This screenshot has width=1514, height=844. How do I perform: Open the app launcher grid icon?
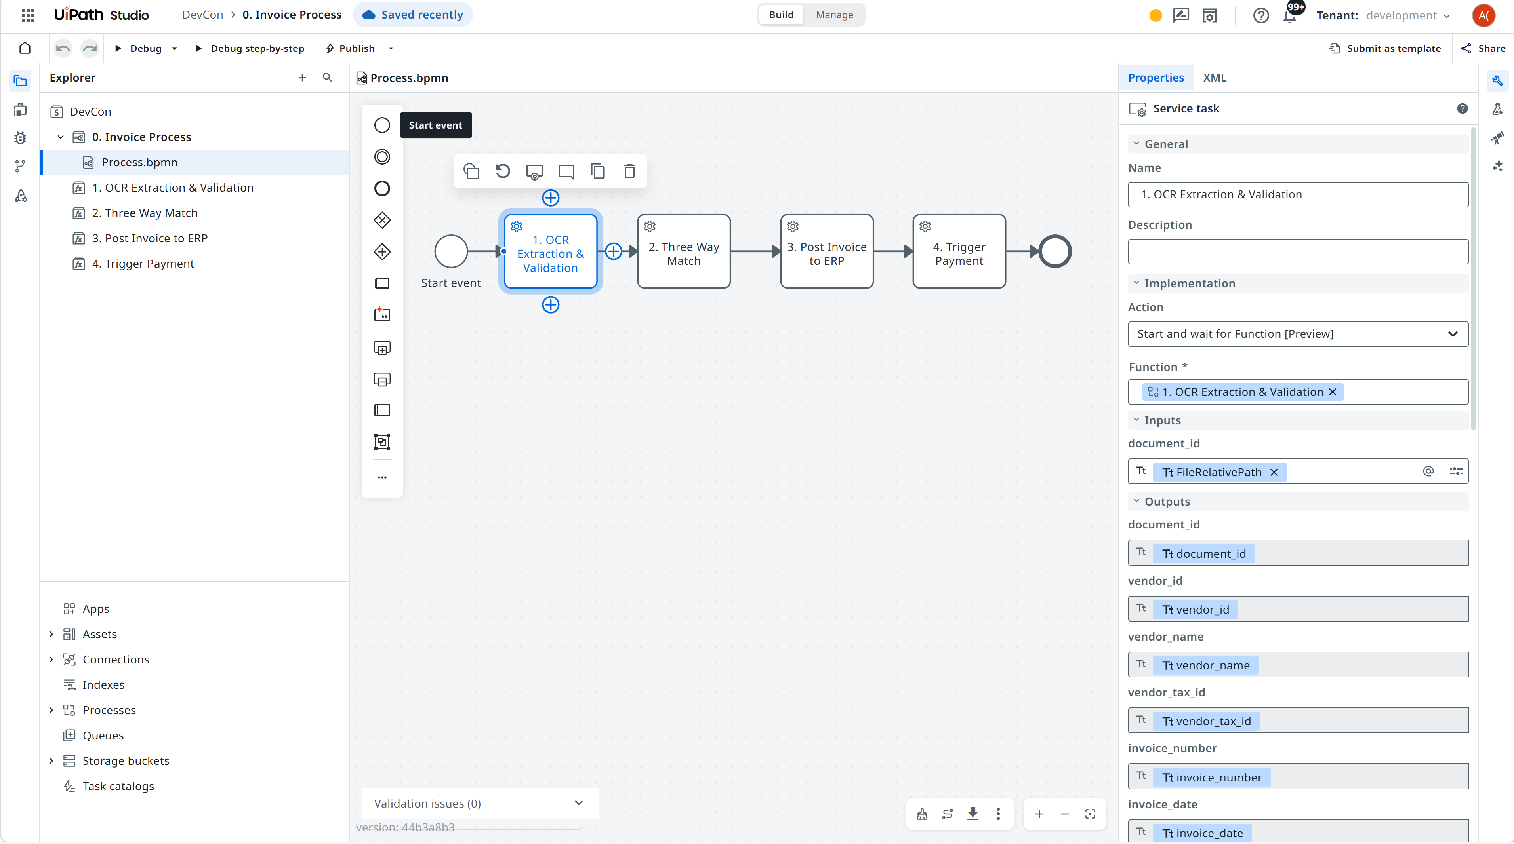coord(28,15)
